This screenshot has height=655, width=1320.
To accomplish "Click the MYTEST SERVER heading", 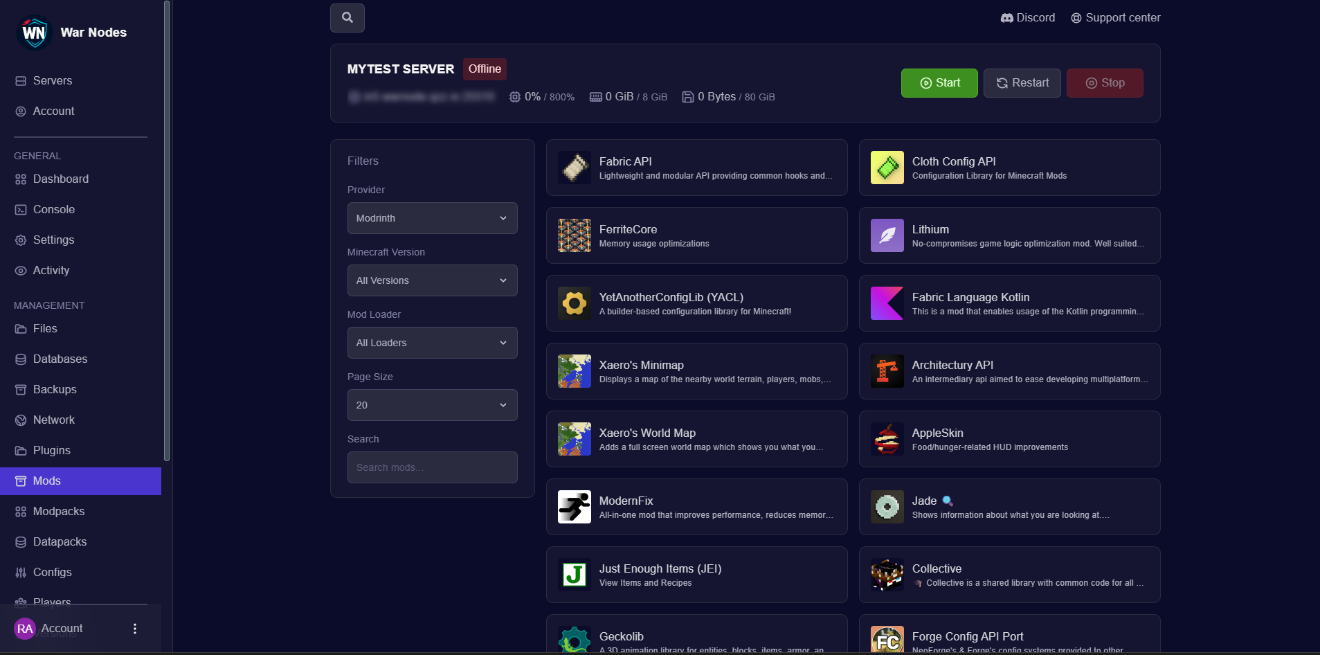I will click(401, 69).
